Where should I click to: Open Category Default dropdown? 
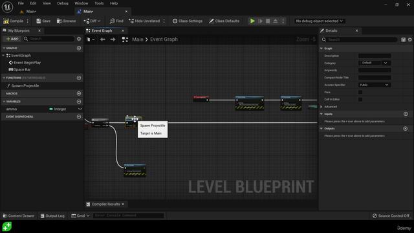coord(375,63)
